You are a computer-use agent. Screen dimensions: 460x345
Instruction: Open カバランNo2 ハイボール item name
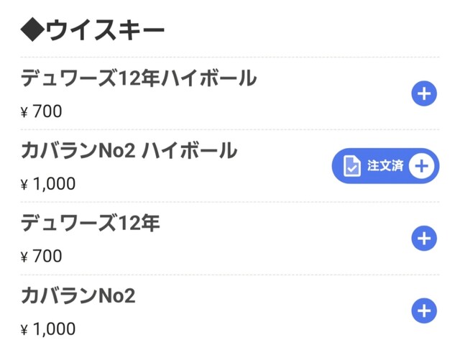(x=129, y=151)
